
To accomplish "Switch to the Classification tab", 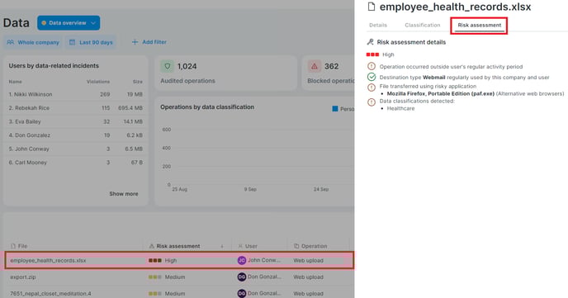I will coord(423,25).
